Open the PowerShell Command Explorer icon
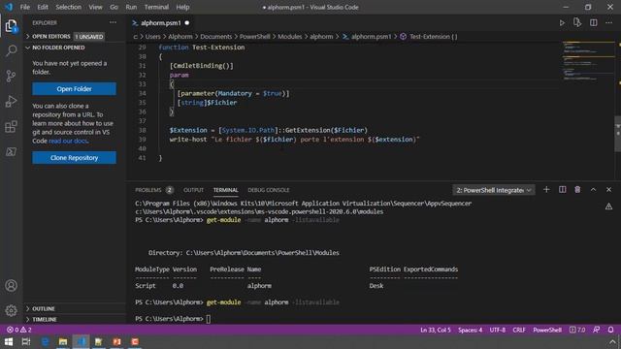The image size is (621, 349). click(11, 152)
